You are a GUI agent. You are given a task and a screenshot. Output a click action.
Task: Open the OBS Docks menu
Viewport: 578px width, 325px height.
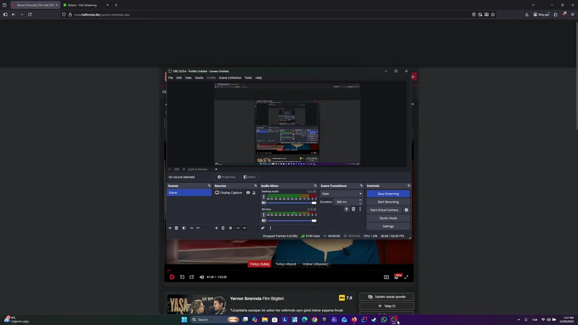click(199, 78)
